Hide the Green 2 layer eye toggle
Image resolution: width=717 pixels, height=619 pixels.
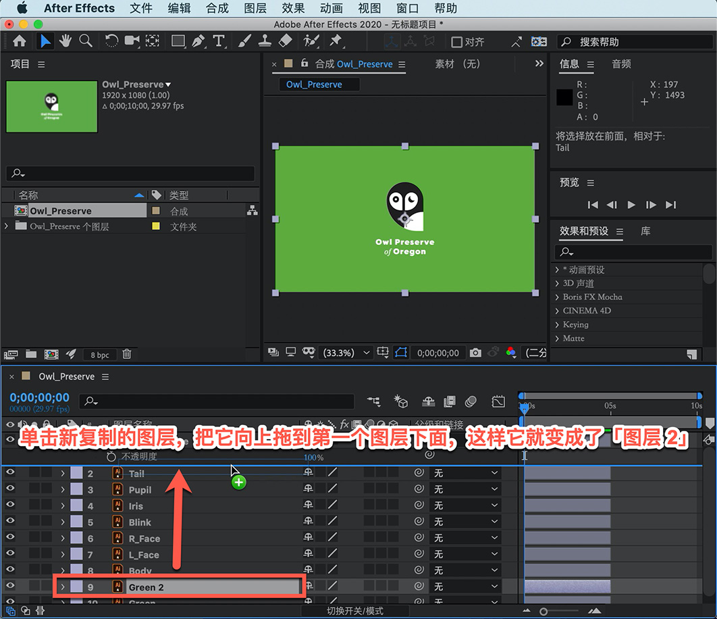(10, 586)
